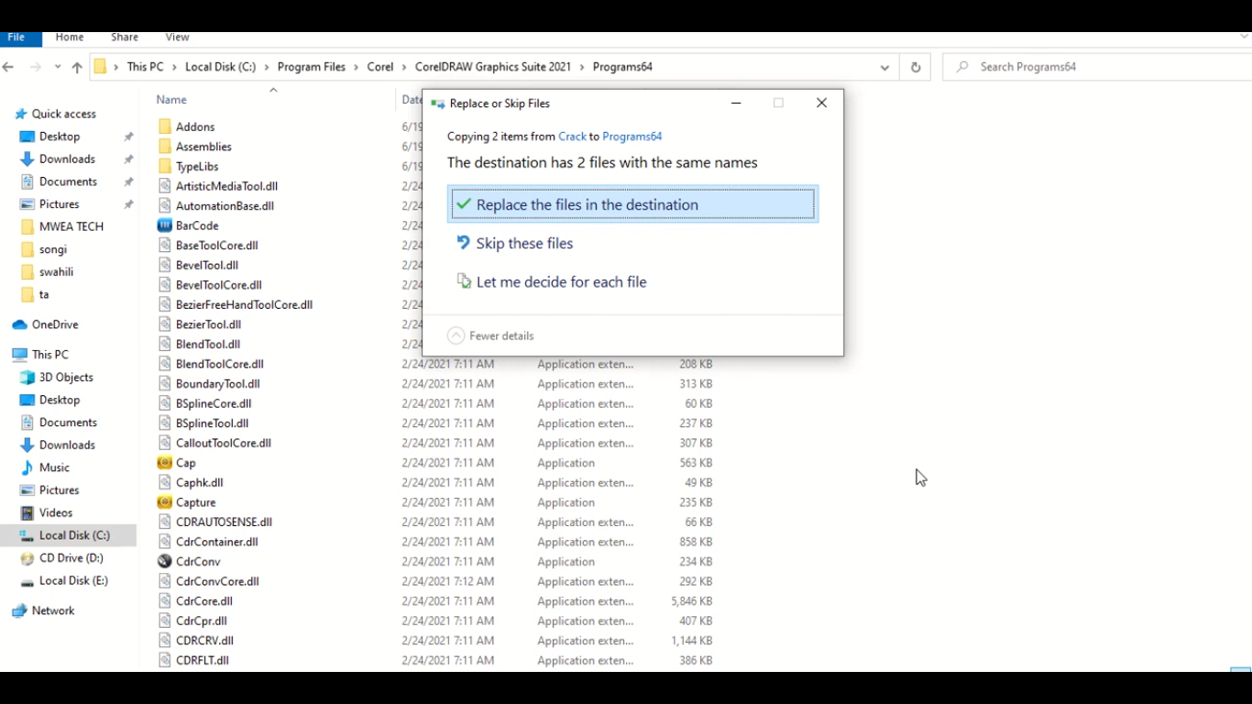Open the Share ribbon tab
1252x704 pixels.
coord(125,38)
